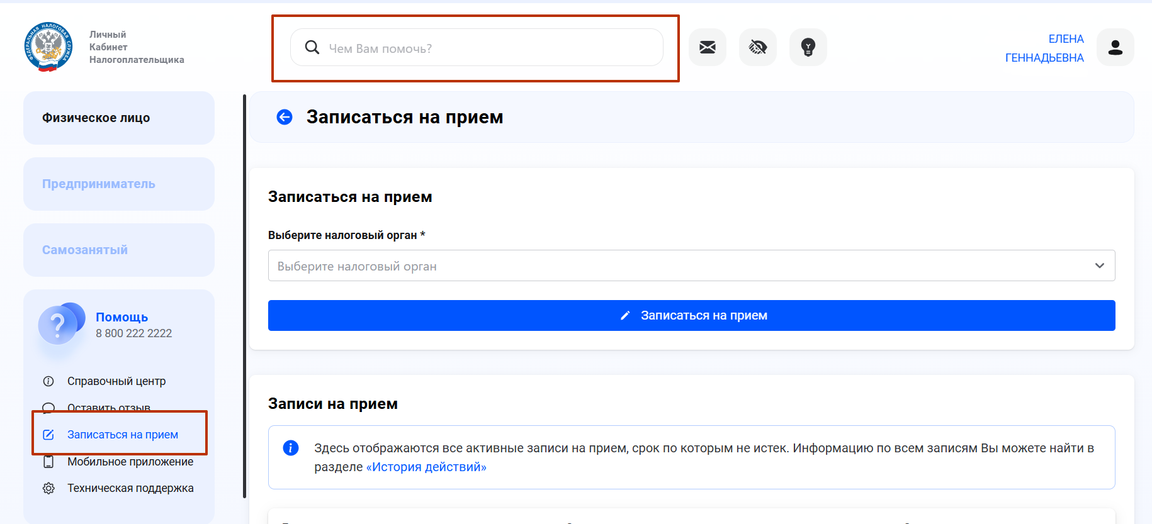This screenshot has width=1152, height=524.
Task: Open the 'Выберите налоговый орган' dropdown
Action: point(691,265)
